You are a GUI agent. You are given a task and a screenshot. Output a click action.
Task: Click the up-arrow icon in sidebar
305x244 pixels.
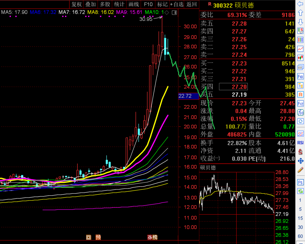click(300, 13)
